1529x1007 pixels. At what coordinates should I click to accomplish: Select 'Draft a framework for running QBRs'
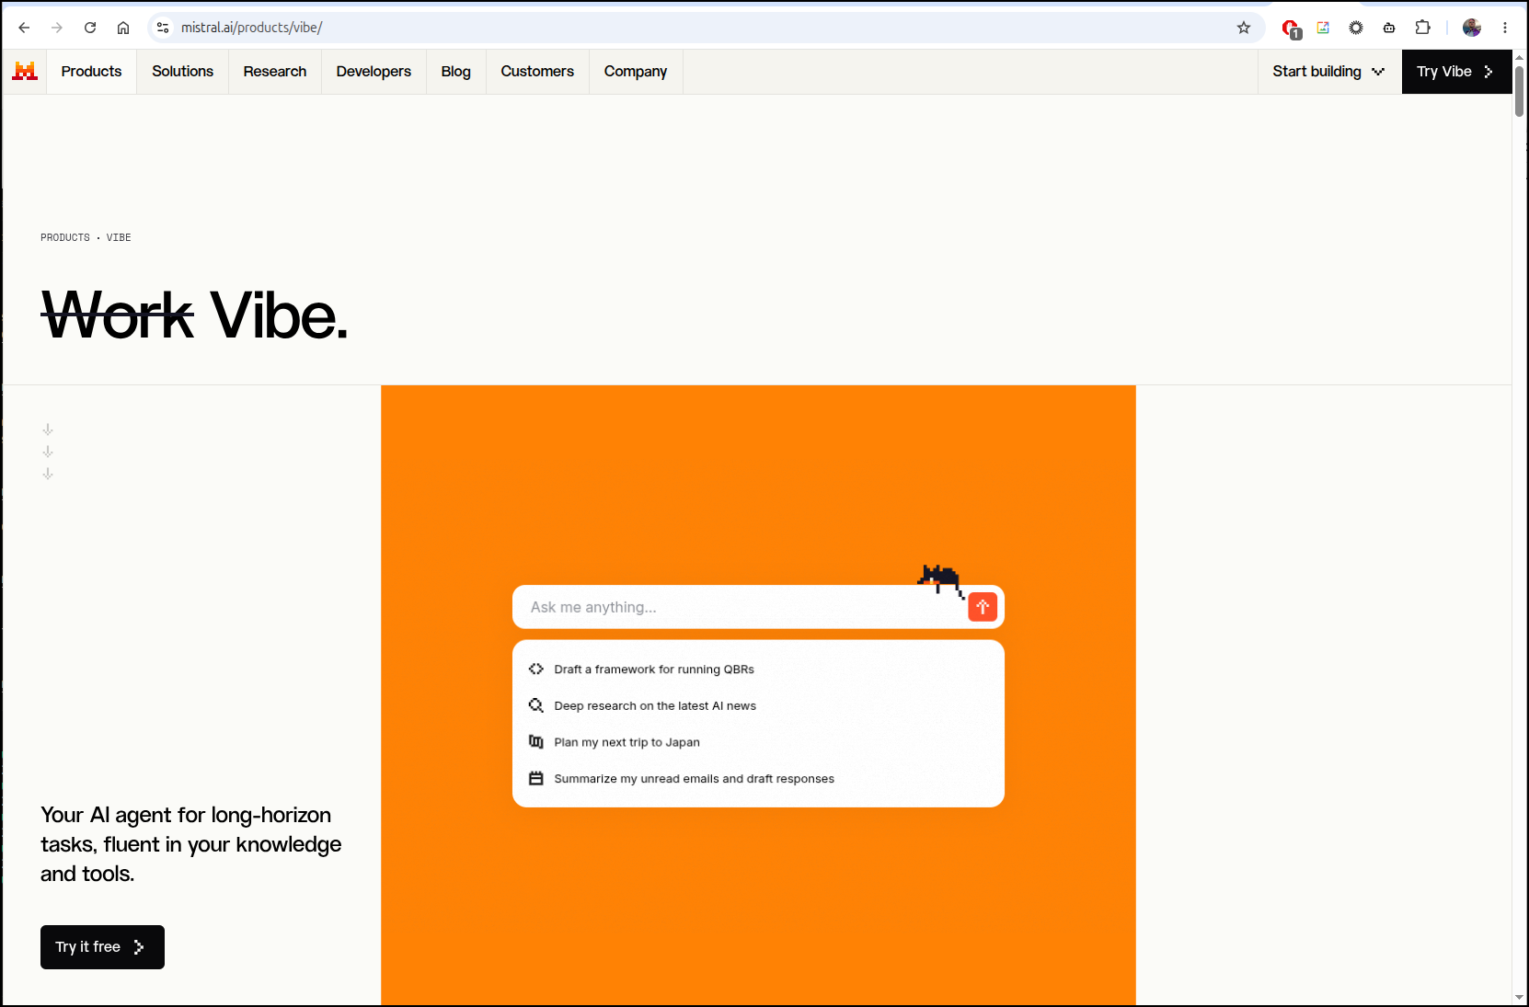(x=654, y=669)
